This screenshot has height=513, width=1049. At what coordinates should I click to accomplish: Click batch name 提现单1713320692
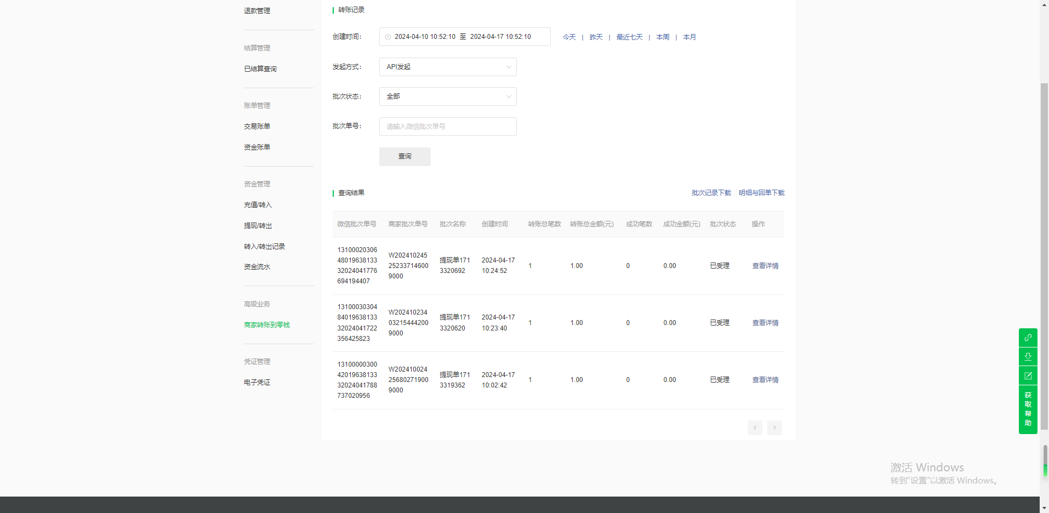click(x=455, y=265)
